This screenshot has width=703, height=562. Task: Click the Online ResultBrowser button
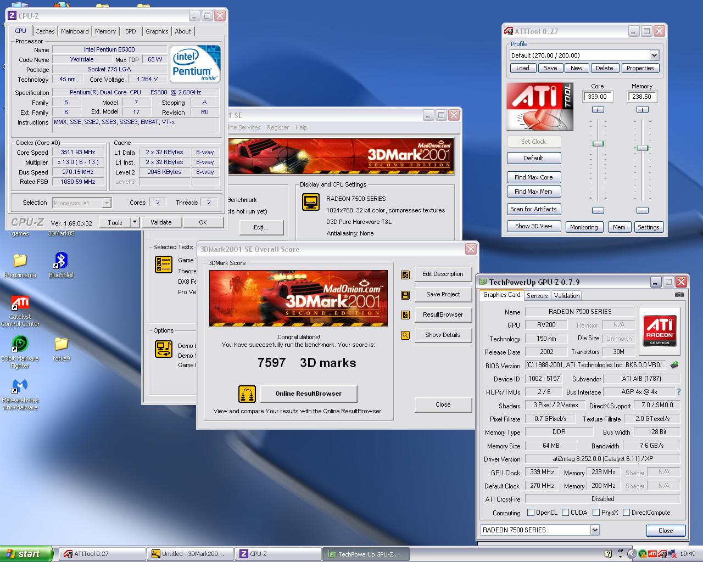click(308, 394)
